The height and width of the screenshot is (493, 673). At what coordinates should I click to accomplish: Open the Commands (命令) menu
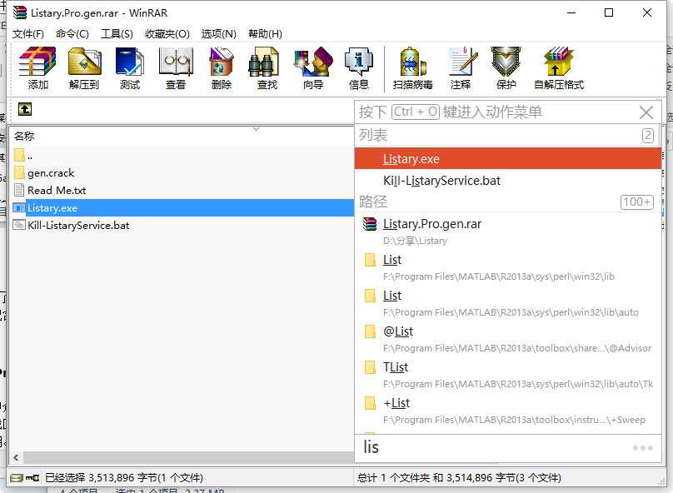pos(72,34)
